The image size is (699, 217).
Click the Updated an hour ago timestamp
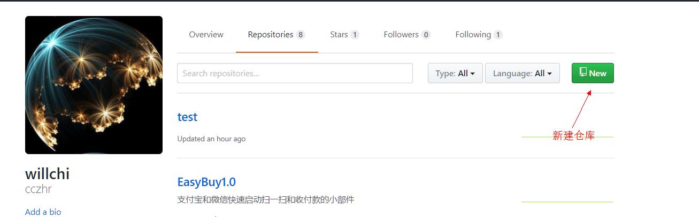click(x=211, y=139)
